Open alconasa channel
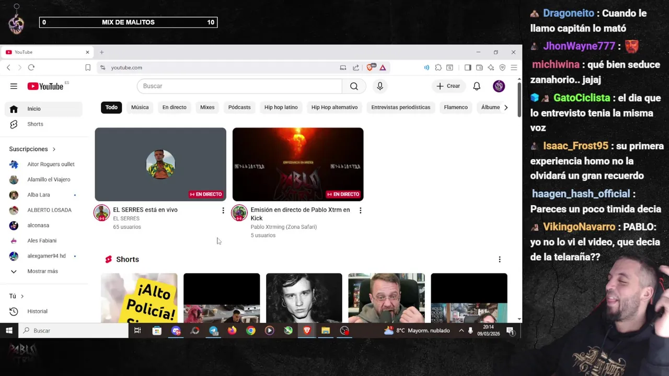Screen dimensions: 669x376 pos(44,226)
